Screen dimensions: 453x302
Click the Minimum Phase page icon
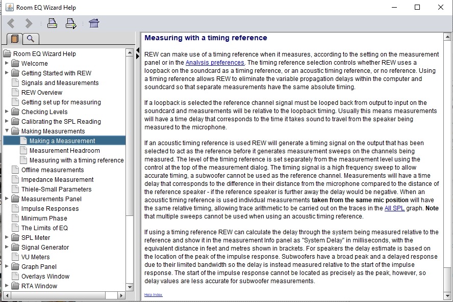click(15, 218)
